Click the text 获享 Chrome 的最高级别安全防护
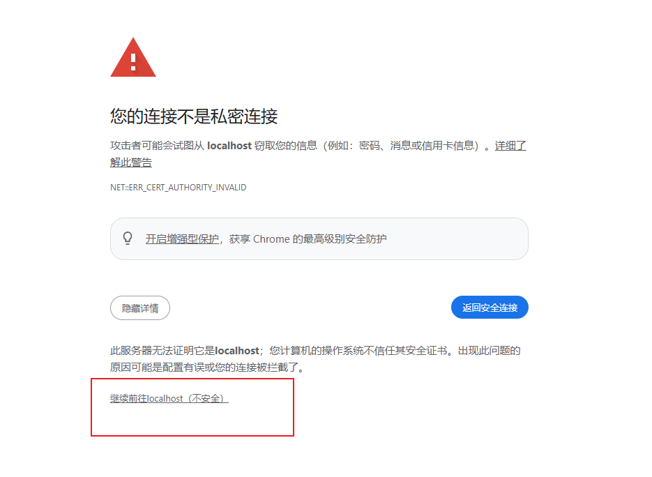Screen dimensions: 652x477 pos(308,239)
